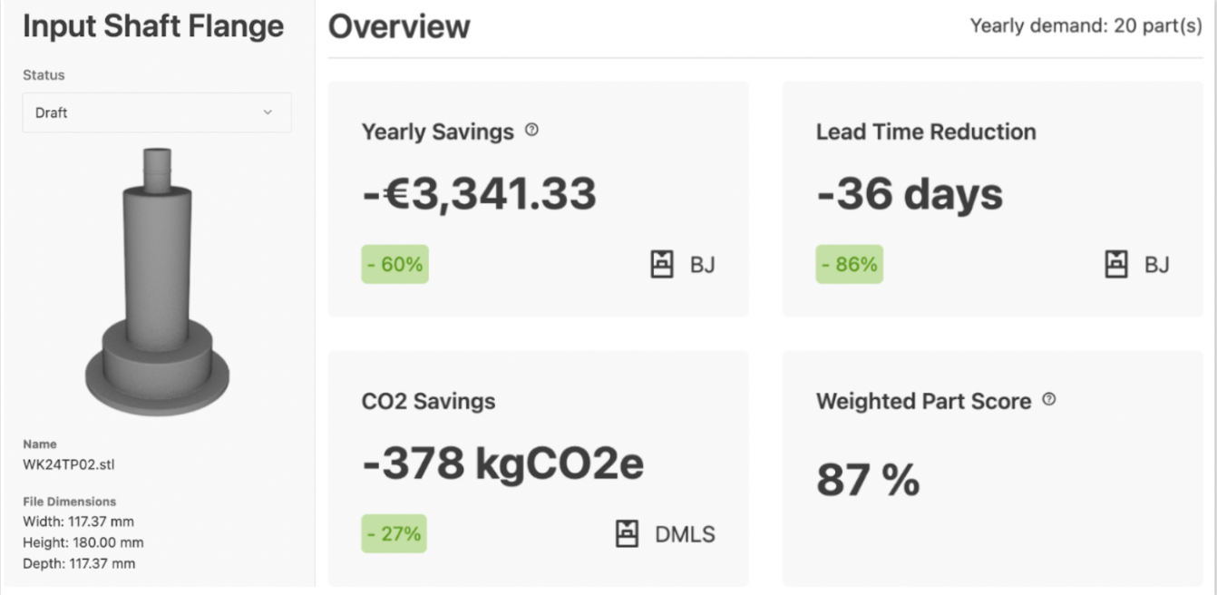Toggle the -60% savings badge
Viewport: 1217px width, 595px height.
[394, 264]
